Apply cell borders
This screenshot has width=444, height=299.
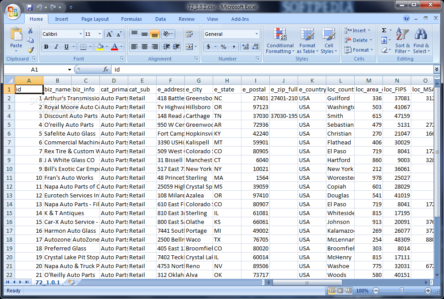pyautogui.click(x=83, y=47)
